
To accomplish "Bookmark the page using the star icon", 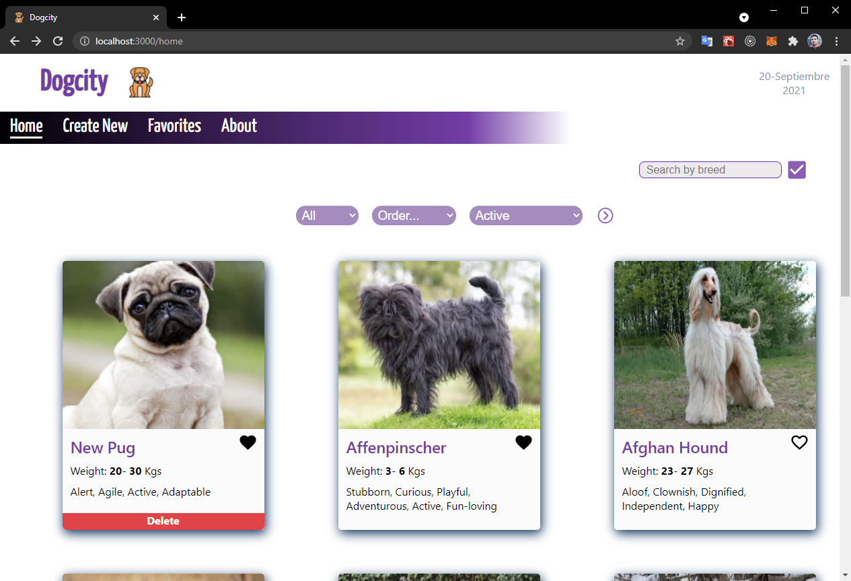I will (x=679, y=41).
